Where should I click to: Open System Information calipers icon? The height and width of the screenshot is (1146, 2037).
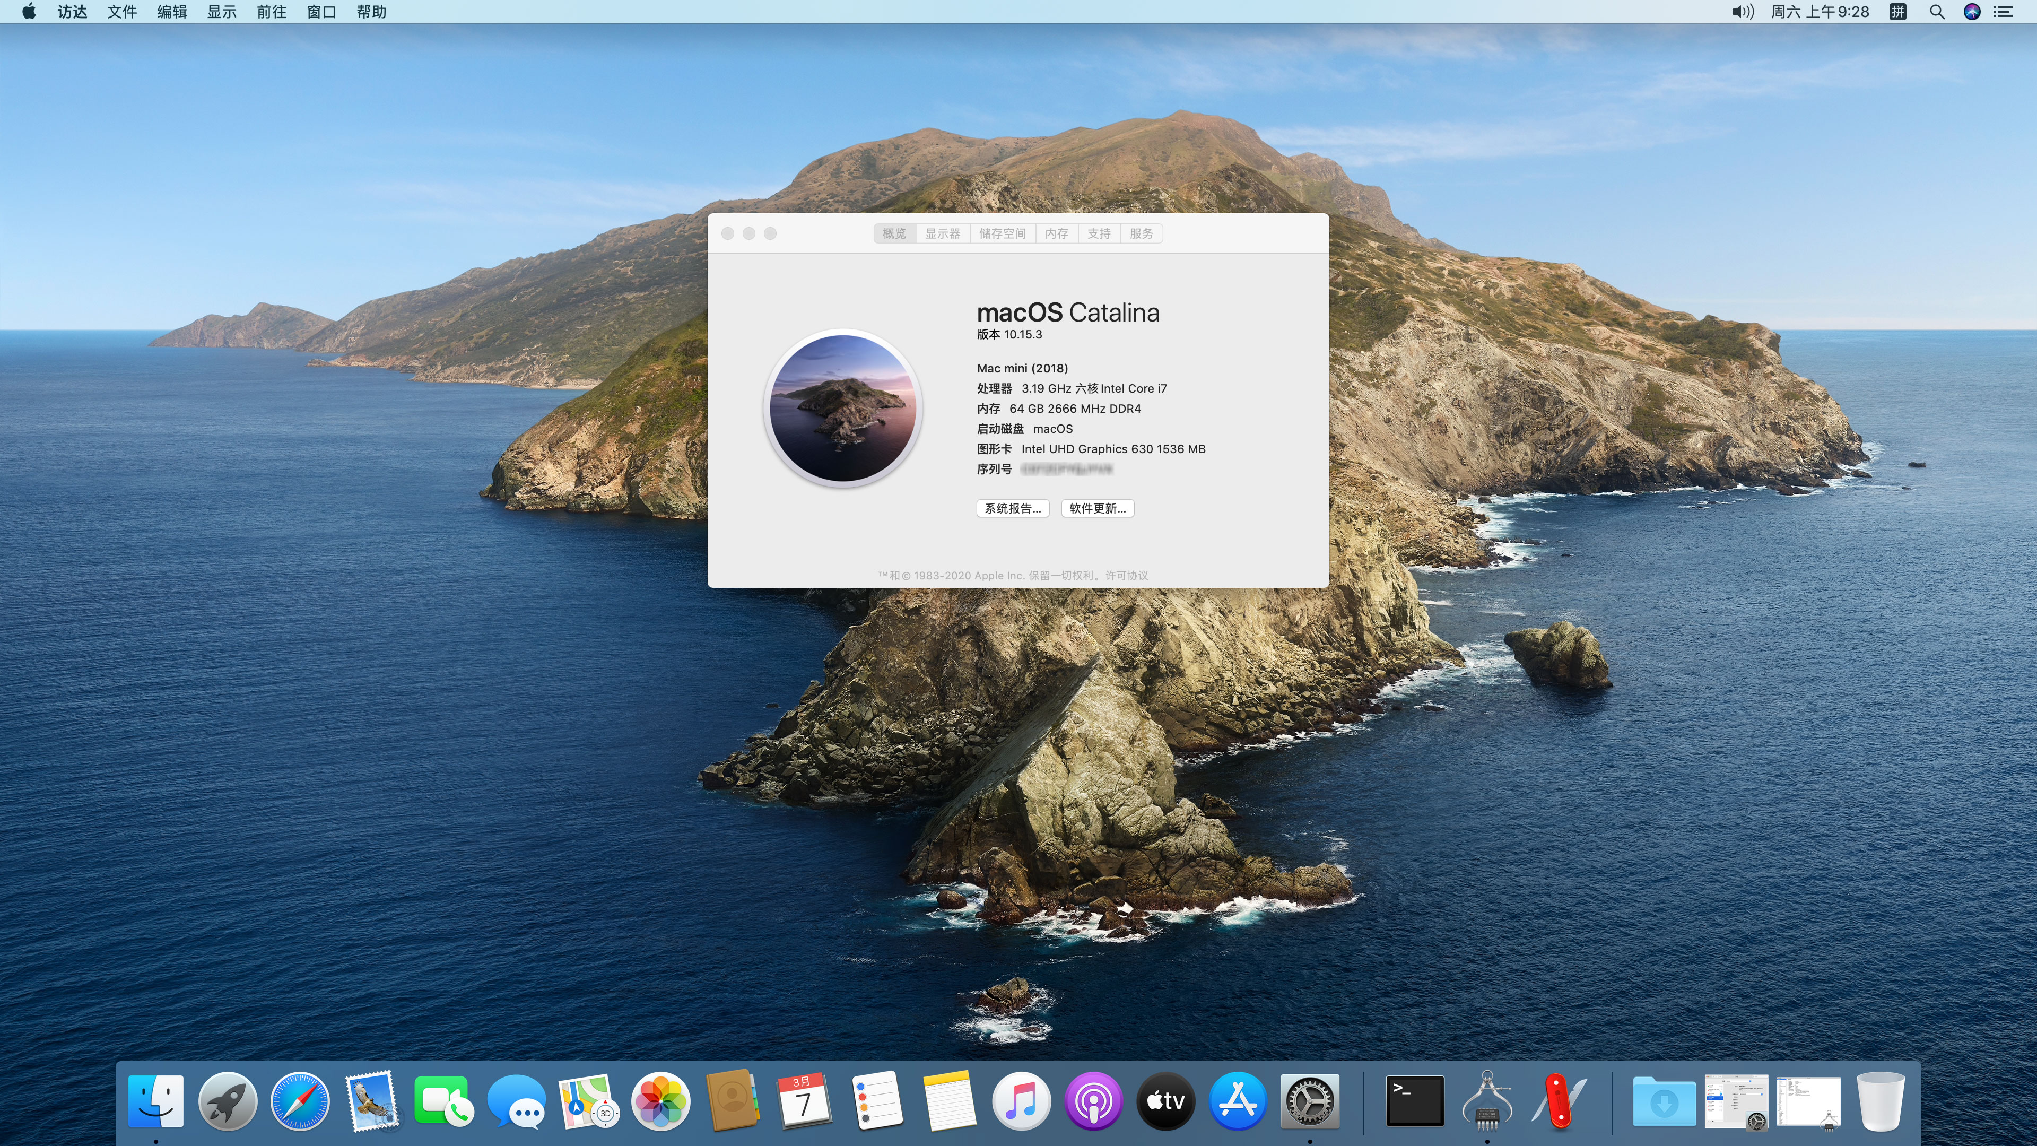click(x=1486, y=1100)
